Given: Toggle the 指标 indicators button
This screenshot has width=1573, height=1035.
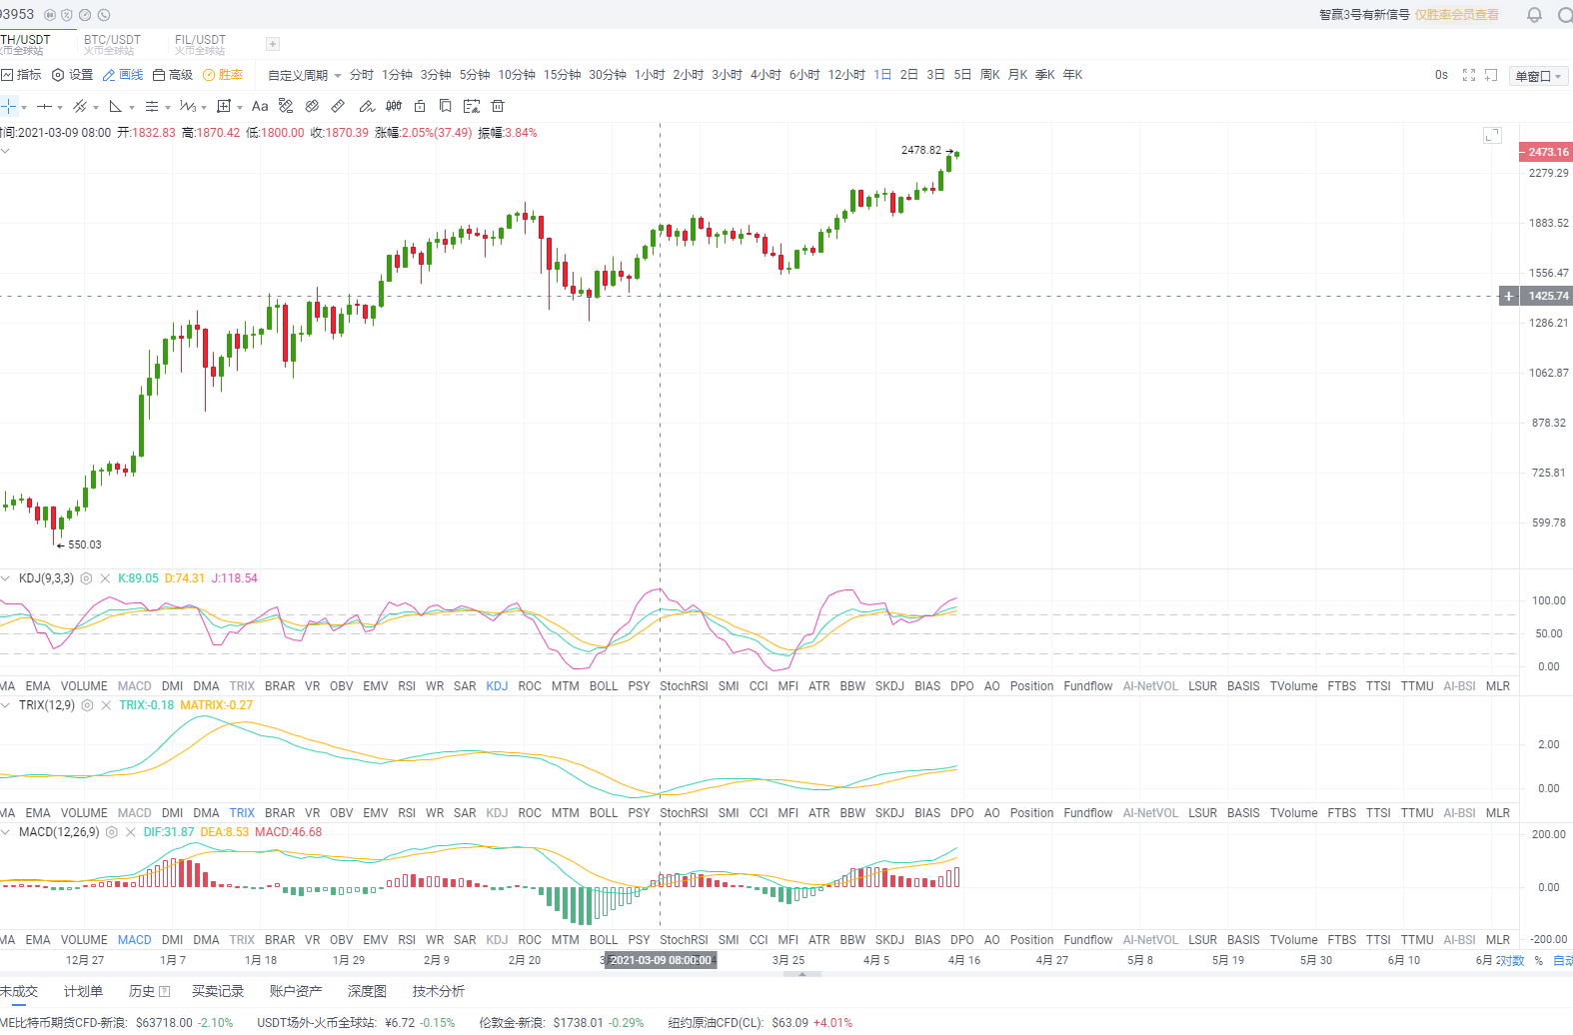Looking at the screenshot, I should 21,75.
